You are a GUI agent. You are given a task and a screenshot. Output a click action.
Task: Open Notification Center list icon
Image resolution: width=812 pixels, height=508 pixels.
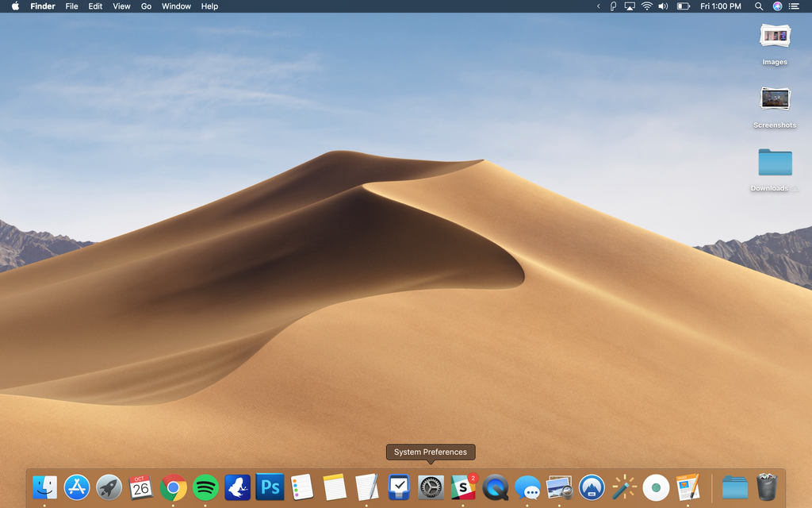pyautogui.click(x=794, y=6)
